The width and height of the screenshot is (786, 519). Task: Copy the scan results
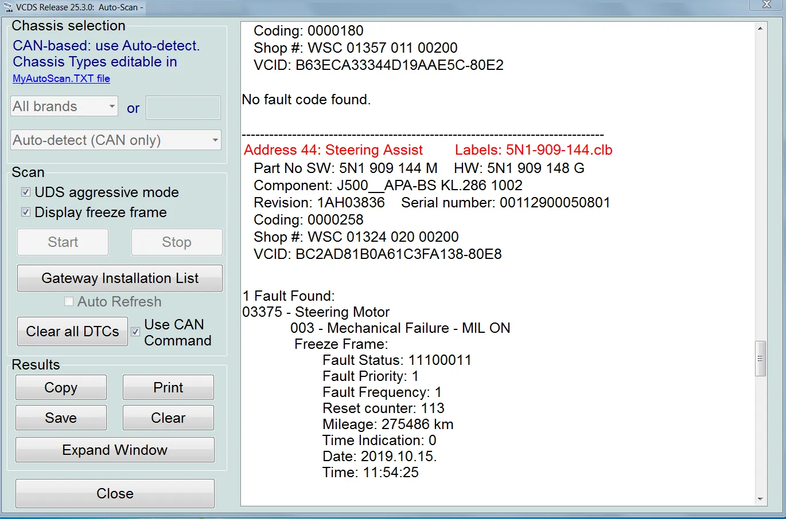click(x=61, y=388)
